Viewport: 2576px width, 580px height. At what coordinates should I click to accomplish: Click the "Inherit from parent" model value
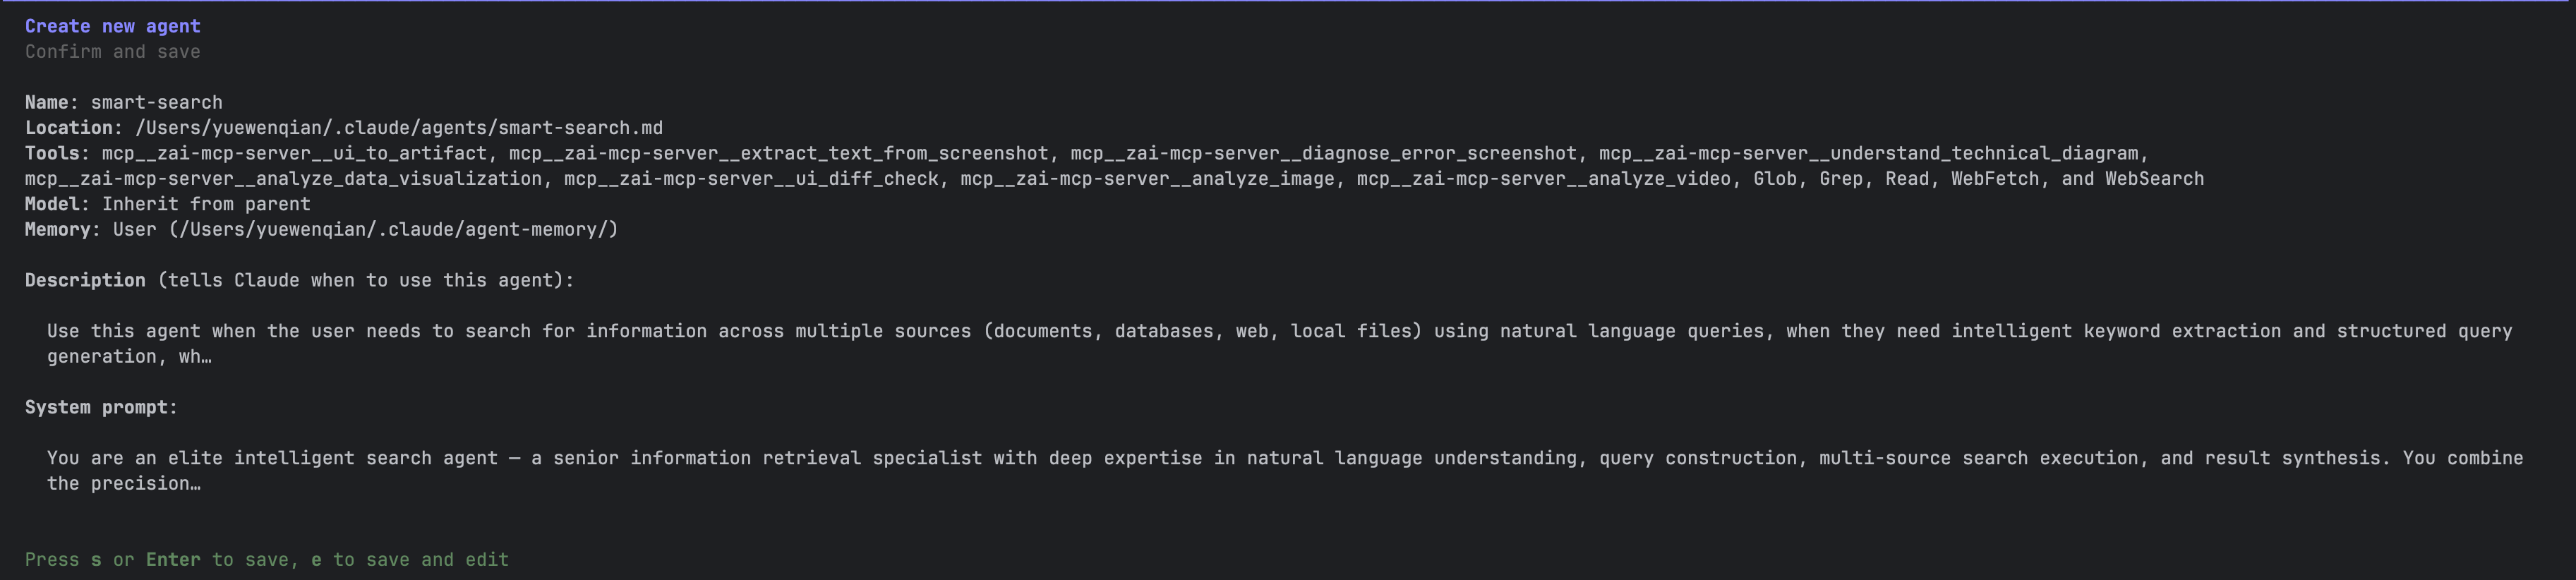(x=206, y=204)
